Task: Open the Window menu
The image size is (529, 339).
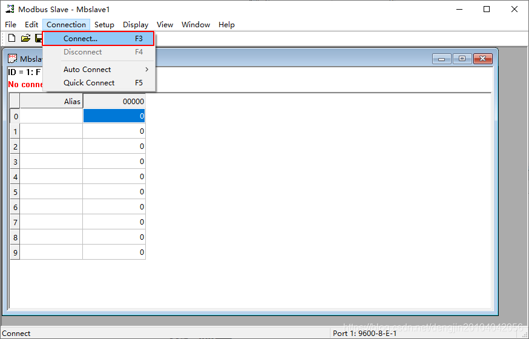Action: tap(195, 25)
